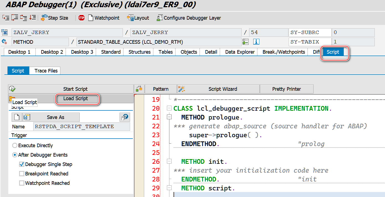Click the Continue execution icon

33,18
